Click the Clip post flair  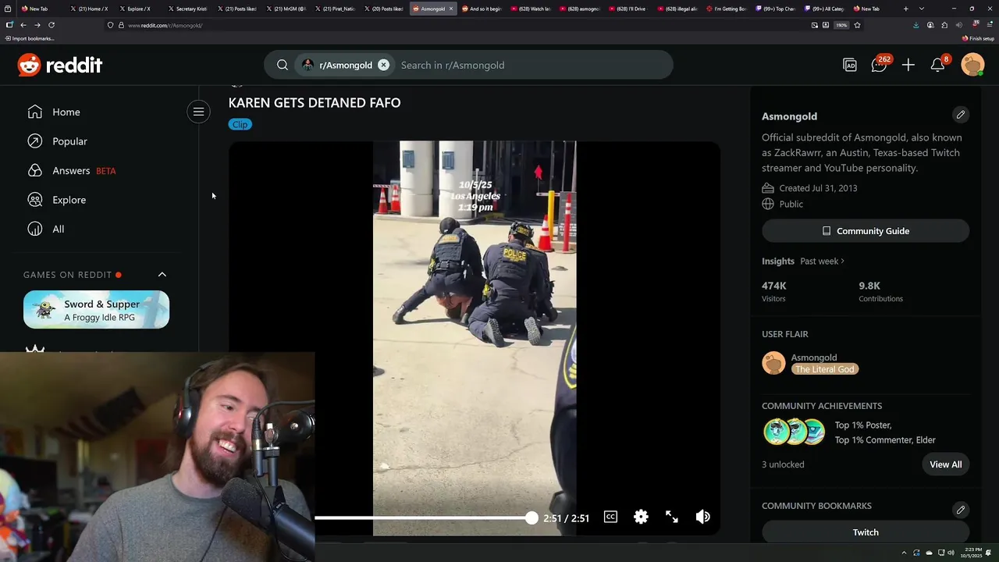coord(240,124)
